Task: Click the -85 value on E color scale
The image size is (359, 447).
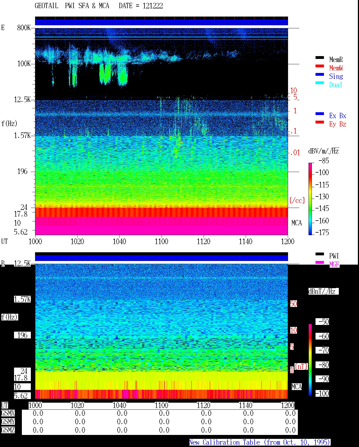Action: coord(324,161)
